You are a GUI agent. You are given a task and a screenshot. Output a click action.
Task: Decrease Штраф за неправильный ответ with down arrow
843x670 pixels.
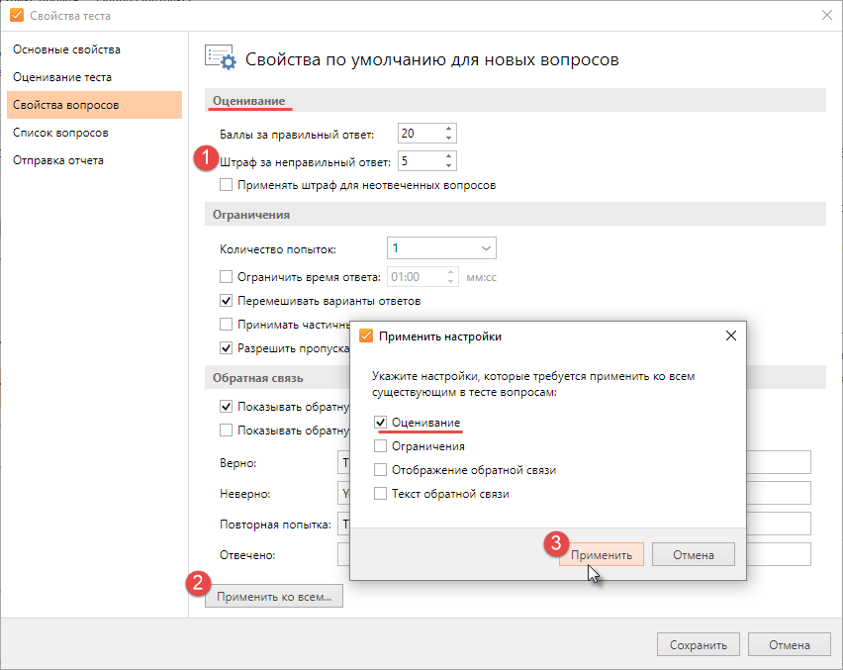448,165
